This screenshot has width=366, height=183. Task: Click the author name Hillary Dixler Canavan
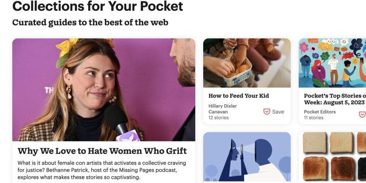222,109
